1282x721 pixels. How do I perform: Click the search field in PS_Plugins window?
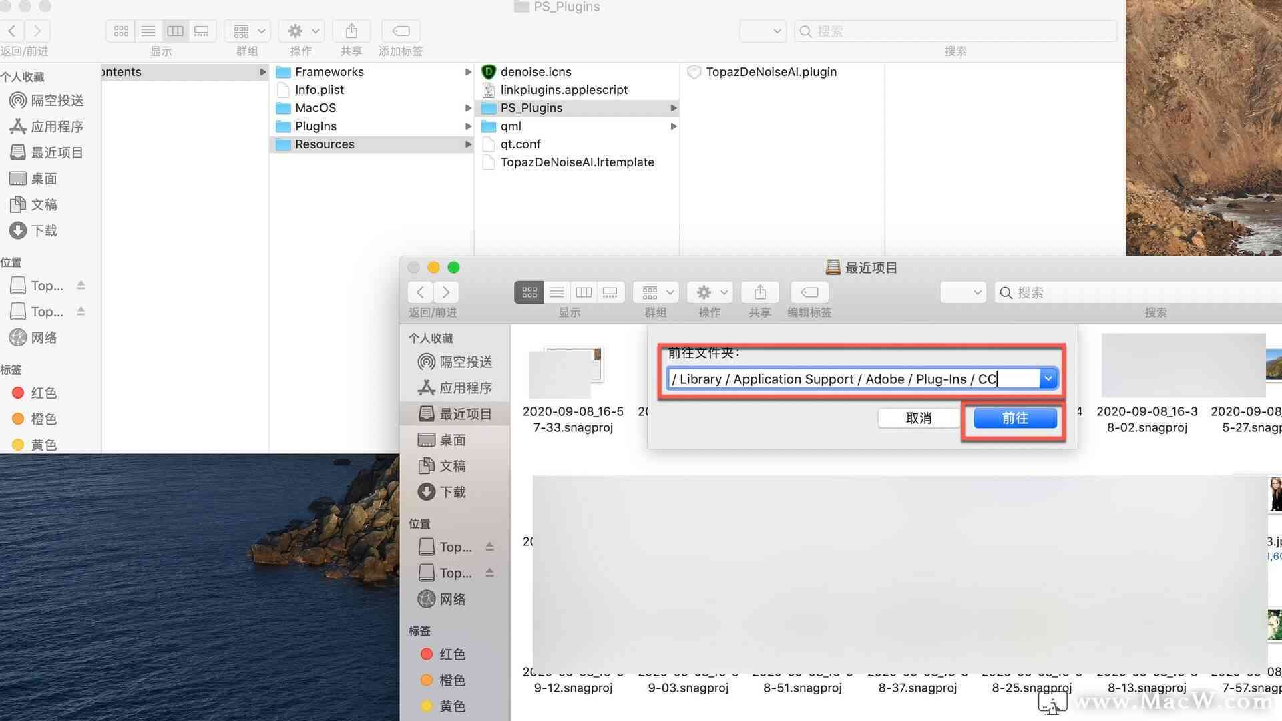(955, 31)
